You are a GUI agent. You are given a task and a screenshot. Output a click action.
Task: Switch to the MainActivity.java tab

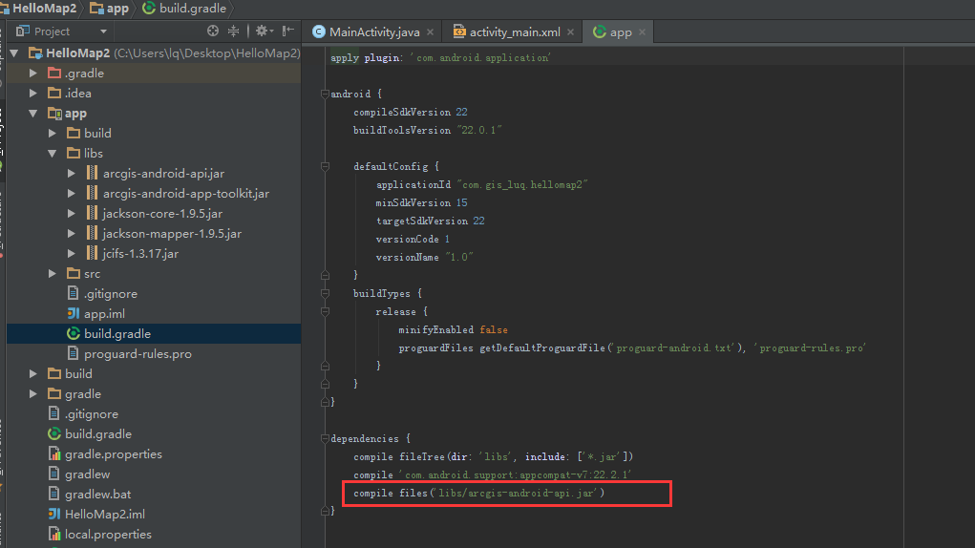pos(373,32)
